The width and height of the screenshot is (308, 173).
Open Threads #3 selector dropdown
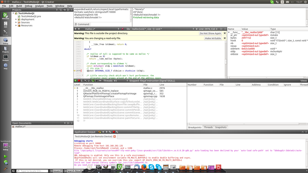point(116,81)
